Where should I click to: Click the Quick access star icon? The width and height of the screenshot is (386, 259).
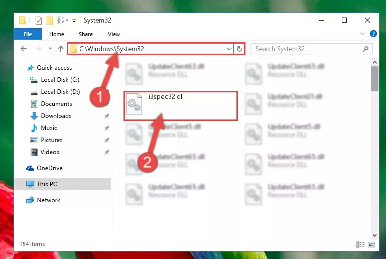tap(30, 68)
